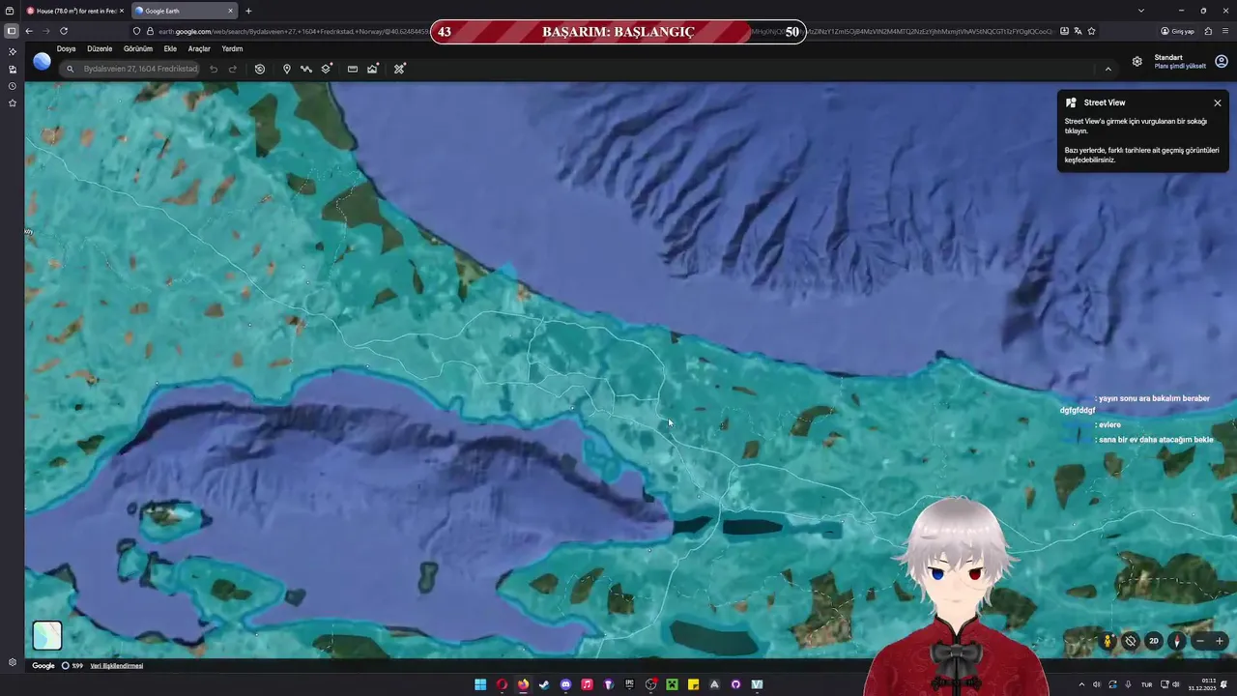Close the Street View info card

click(x=1218, y=102)
